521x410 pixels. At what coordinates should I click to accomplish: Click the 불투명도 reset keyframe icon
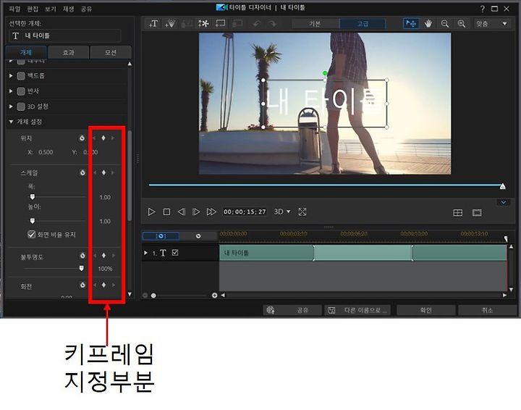(82, 256)
